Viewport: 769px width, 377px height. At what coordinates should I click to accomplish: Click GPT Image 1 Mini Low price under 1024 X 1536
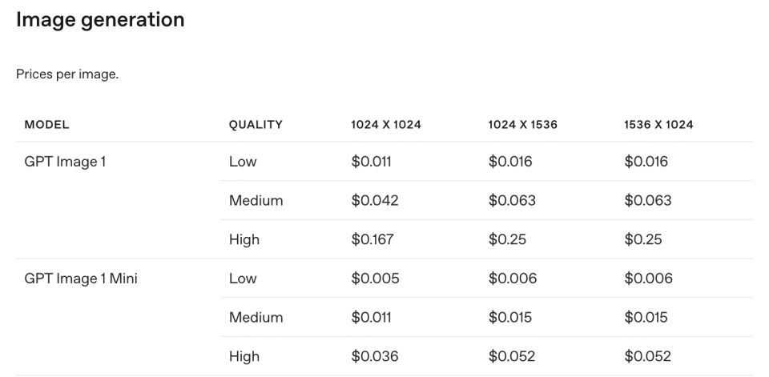(x=512, y=279)
